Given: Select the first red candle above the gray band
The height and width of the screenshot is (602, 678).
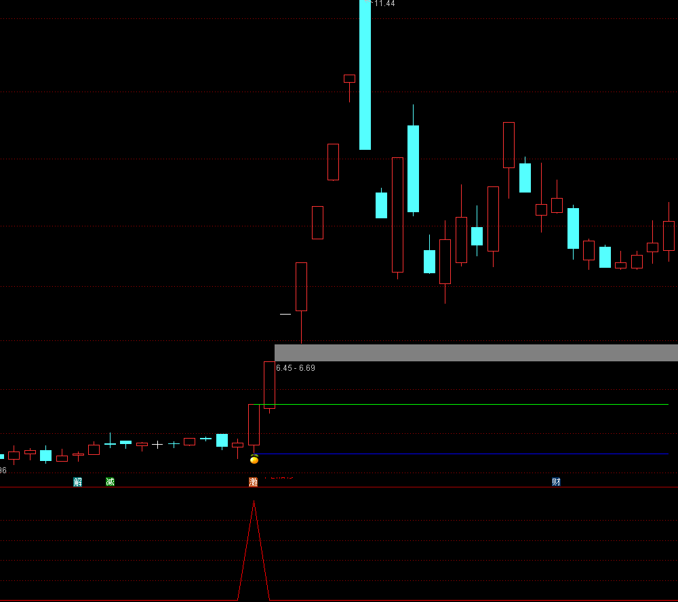Looking at the screenshot, I should coord(301,287).
